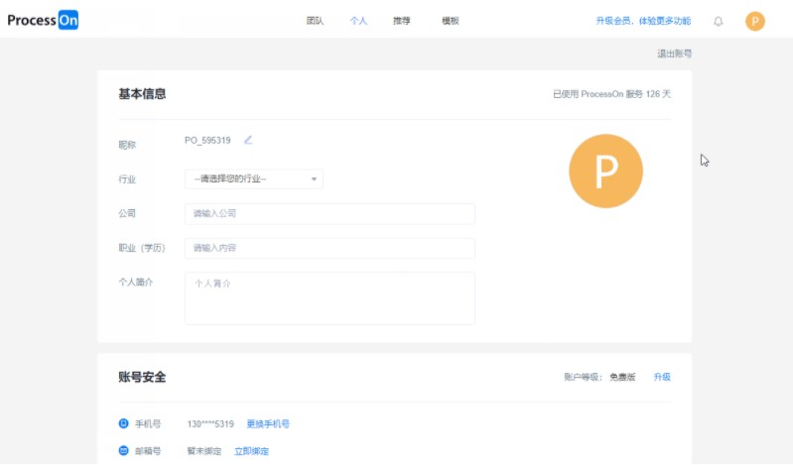
Task: Click 更换手机号 link
Action: tap(268, 423)
